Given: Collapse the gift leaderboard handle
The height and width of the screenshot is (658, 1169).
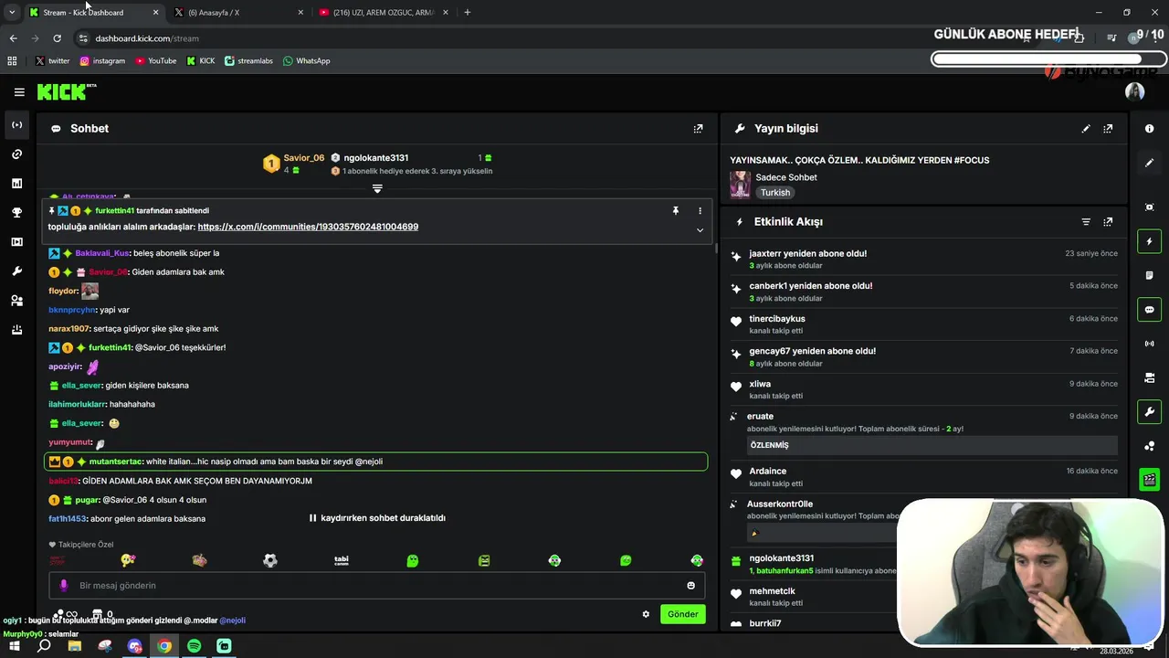Looking at the screenshot, I should [377, 188].
